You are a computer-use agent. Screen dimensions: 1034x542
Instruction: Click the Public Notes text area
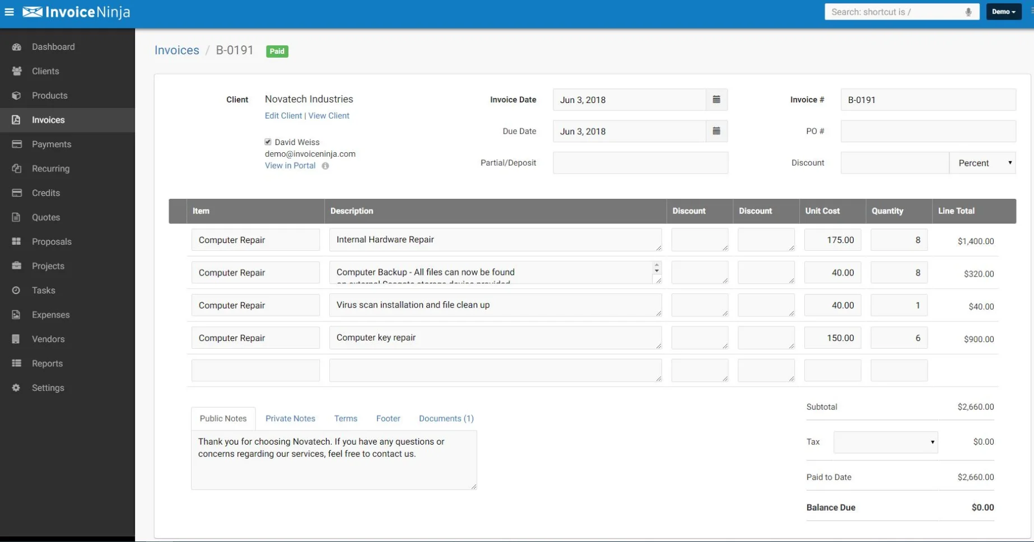pos(334,460)
